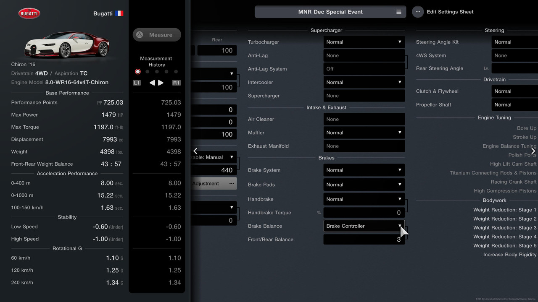Select the last Measurement History dot
The image size is (538, 302).
tap(176, 72)
